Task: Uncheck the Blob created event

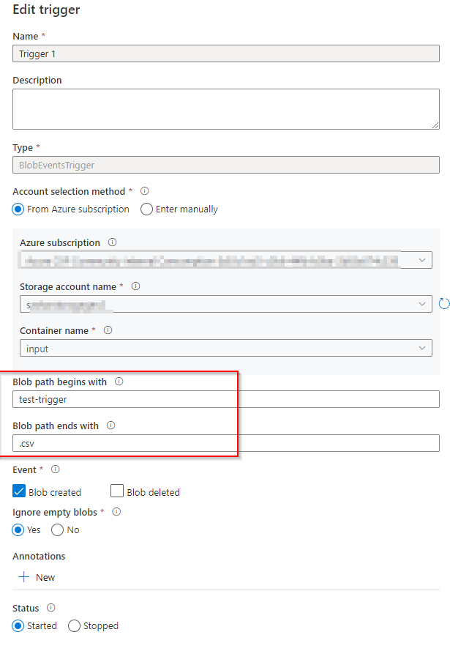Action: [x=18, y=491]
